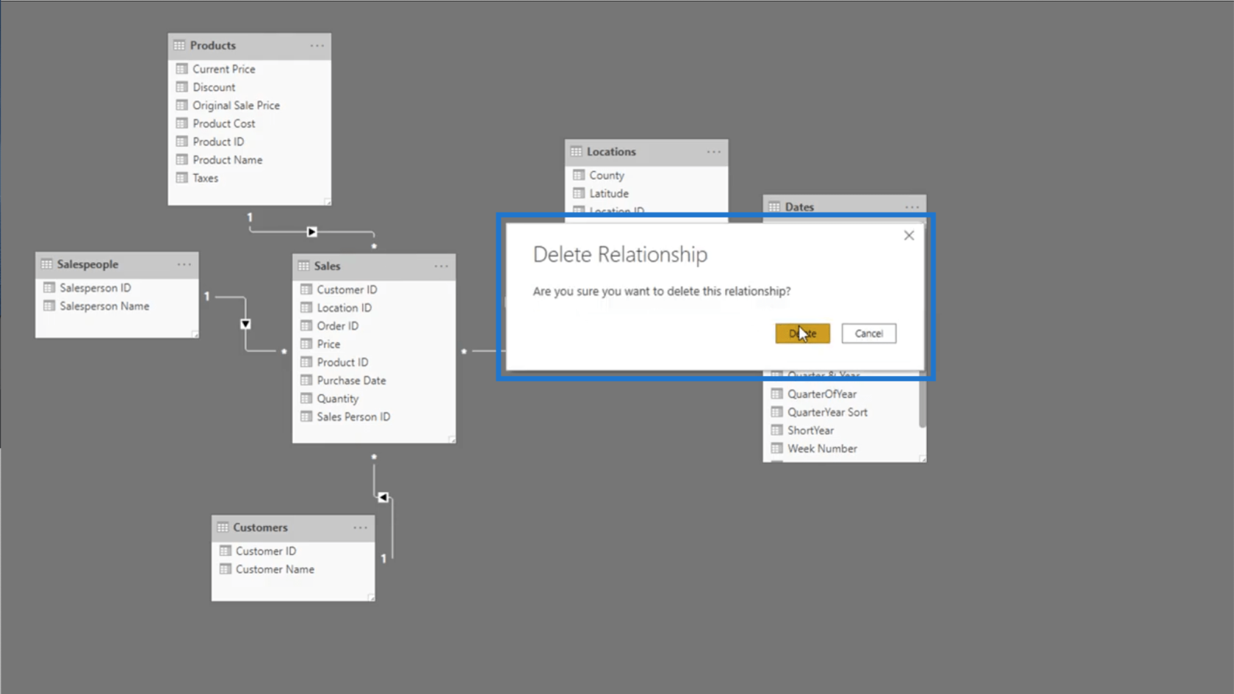Select Salespeople table header icon
1234x694 pixels.
(x=46, y=264)
